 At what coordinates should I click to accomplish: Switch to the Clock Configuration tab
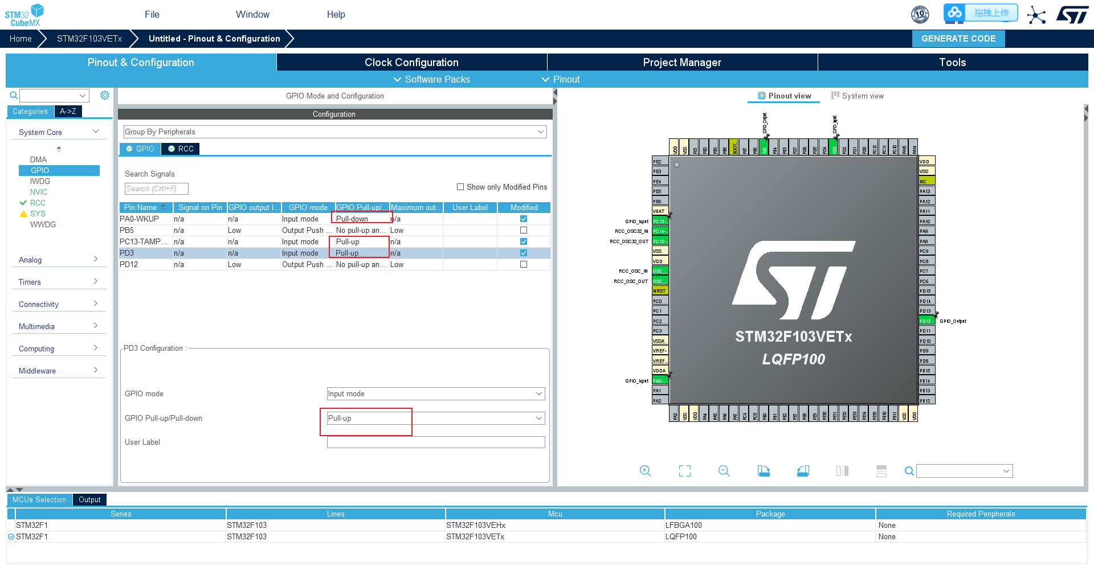click(411, 62)
